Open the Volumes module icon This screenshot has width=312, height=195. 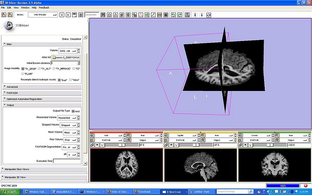tap(122, 15)
